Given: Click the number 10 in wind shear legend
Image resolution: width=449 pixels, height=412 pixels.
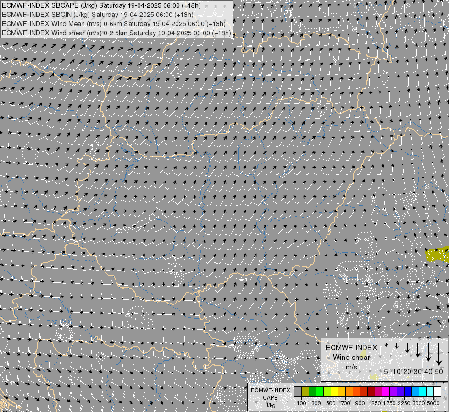Looking at the screenshot, I should pos(397,371).
